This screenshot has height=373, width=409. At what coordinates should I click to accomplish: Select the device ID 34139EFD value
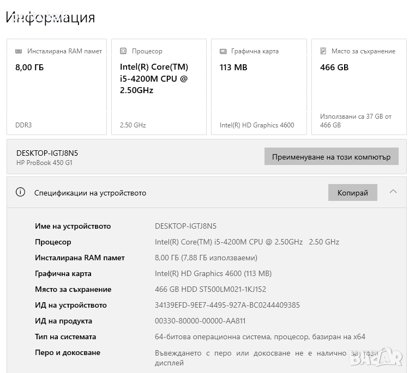(x=227, y=305)
